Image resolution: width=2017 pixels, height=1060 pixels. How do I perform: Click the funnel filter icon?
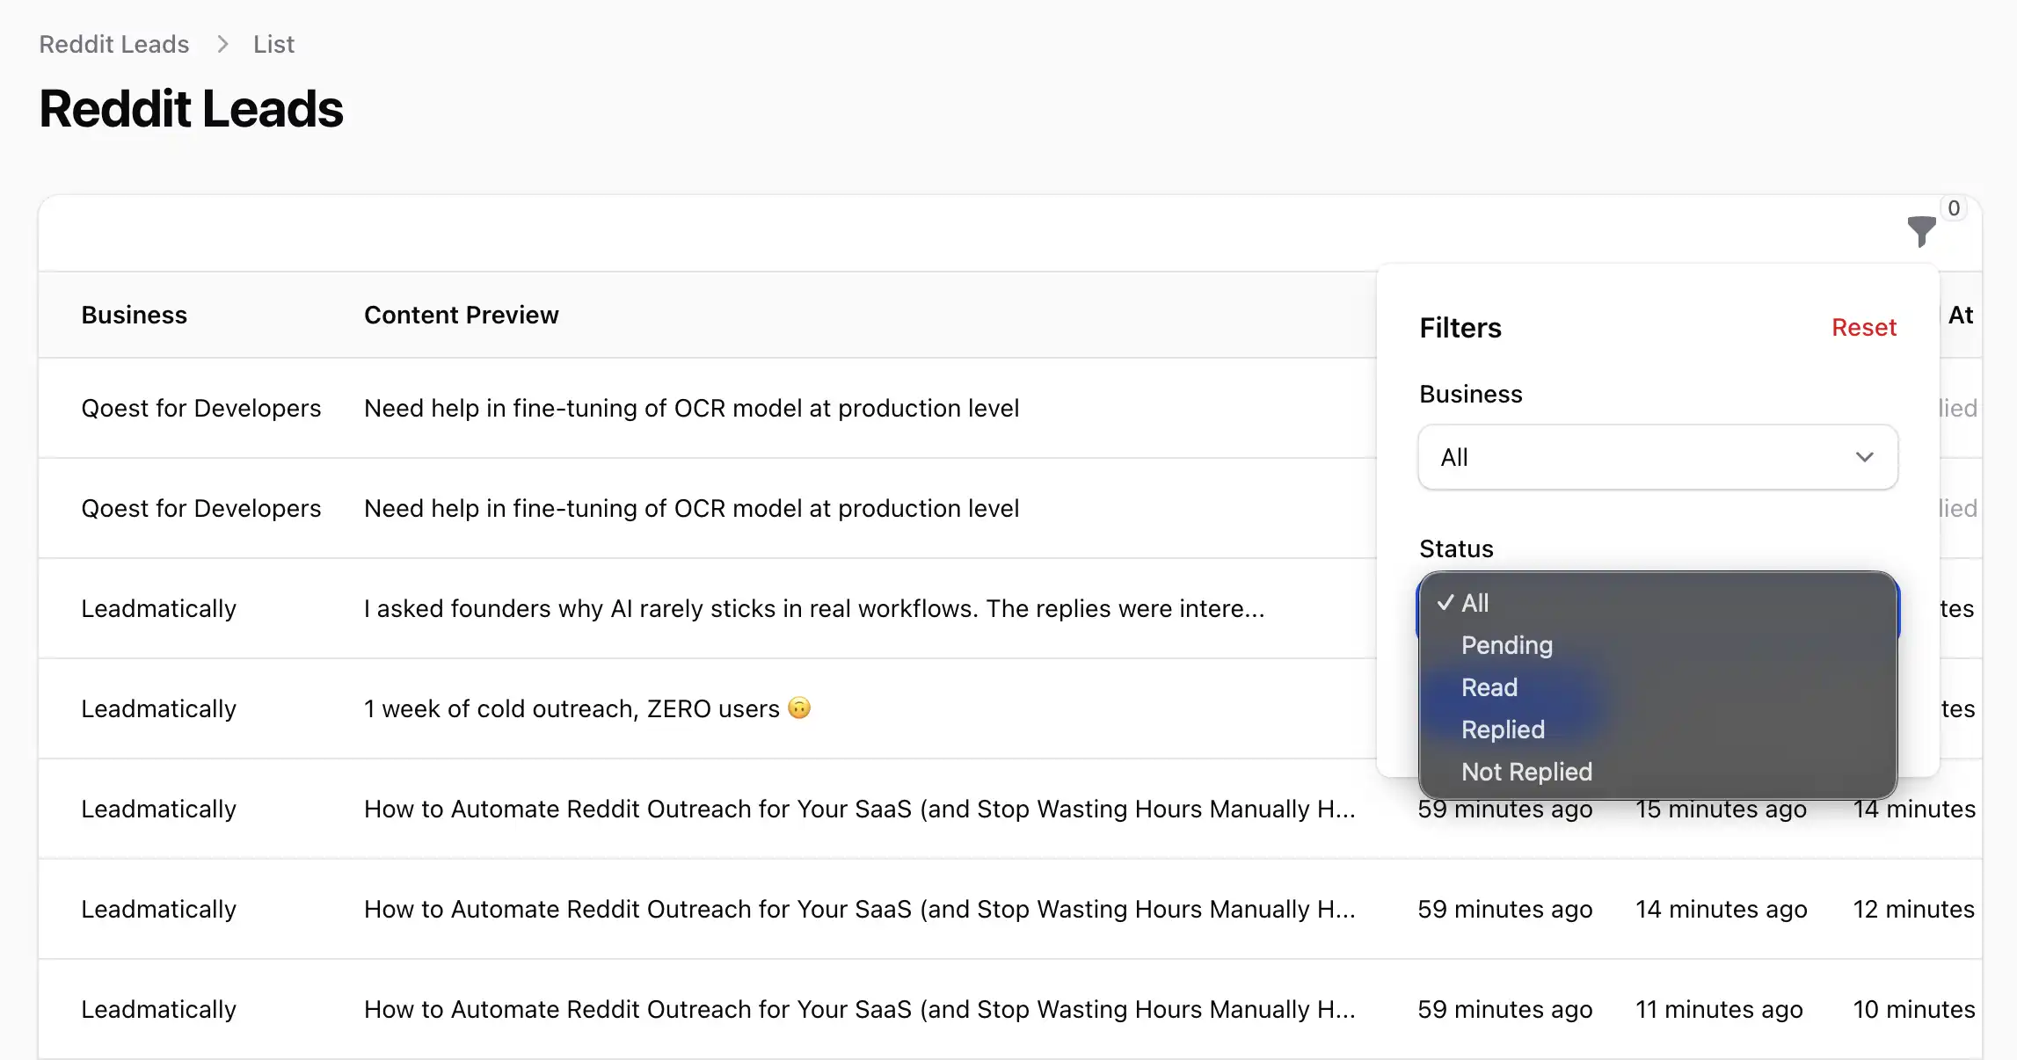(x=1921, y=231)
